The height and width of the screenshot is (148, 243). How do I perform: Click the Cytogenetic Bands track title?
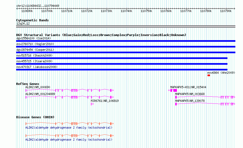click(x=32, y=20)
